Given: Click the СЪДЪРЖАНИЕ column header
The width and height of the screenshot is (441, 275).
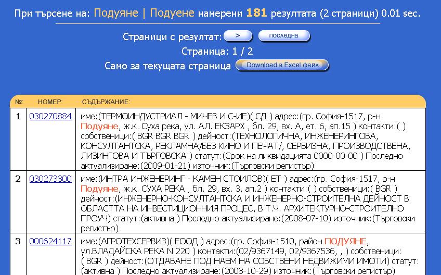Looking at the screenshot, I should [106, 102].
